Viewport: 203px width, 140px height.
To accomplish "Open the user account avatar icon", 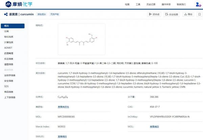I will click(198, 4).
